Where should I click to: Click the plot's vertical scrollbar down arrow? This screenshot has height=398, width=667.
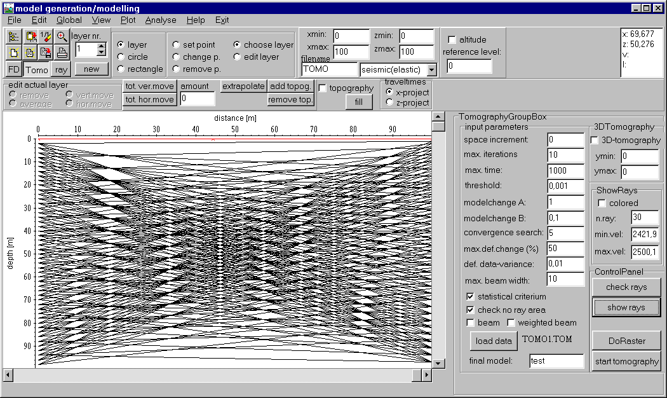pos(438,363)
